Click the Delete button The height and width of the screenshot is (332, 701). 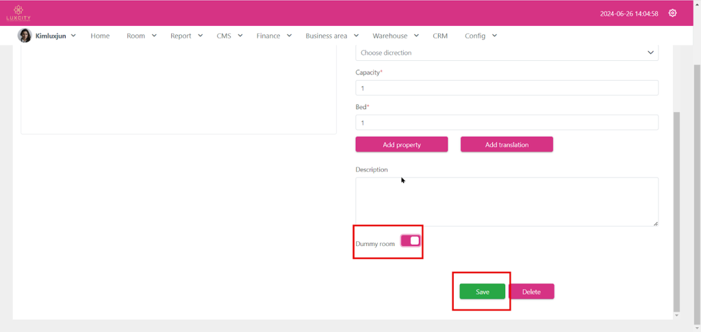pos(531,292)
